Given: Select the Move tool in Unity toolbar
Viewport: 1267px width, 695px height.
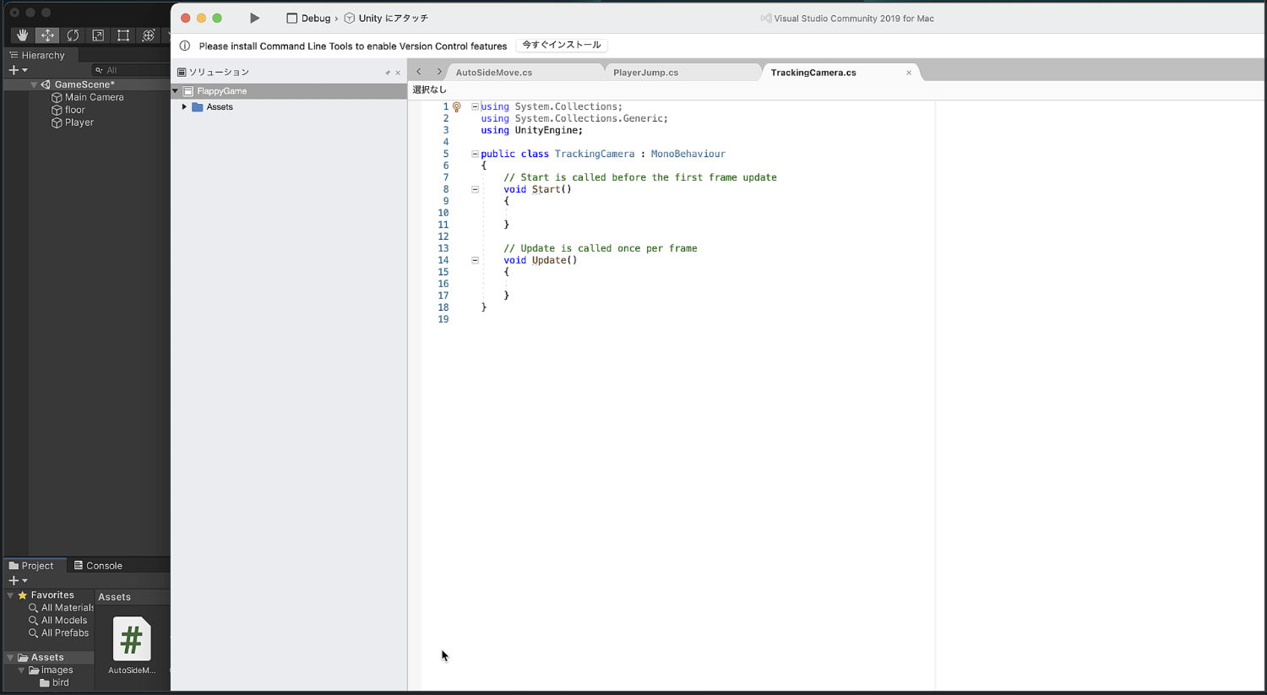Looking at the screenshot, I should pos(47,35).
